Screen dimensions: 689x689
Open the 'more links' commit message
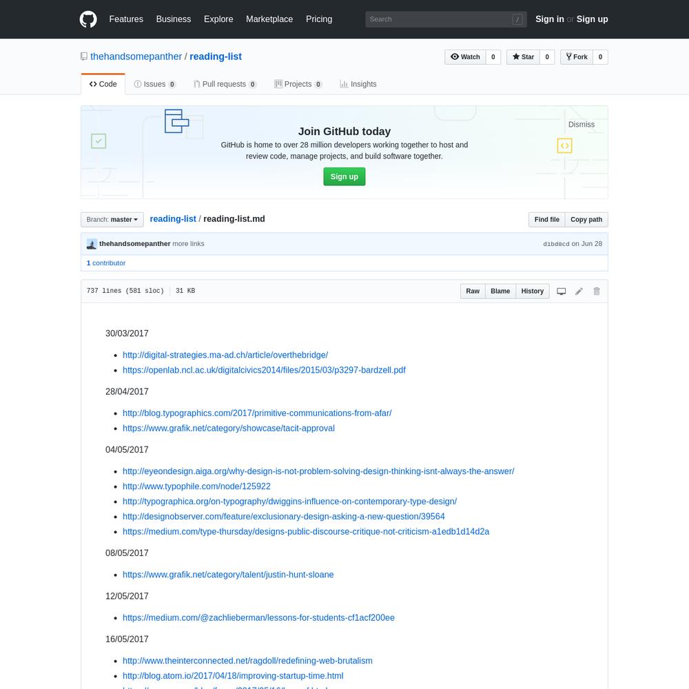pyautogui.click(x=188, y=244)
